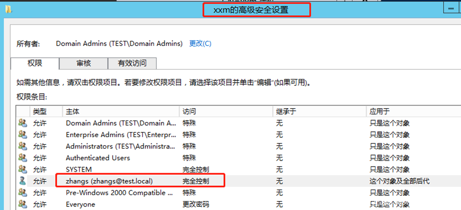This screenshot has height=210, width=461.
Task: Click the group icon beside SYSTEM entry
Action: tap(22, 169)
